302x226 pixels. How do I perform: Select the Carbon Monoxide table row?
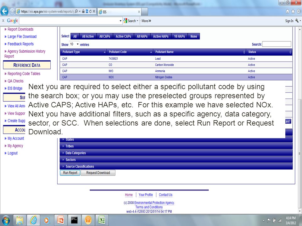tap(176, 65)
